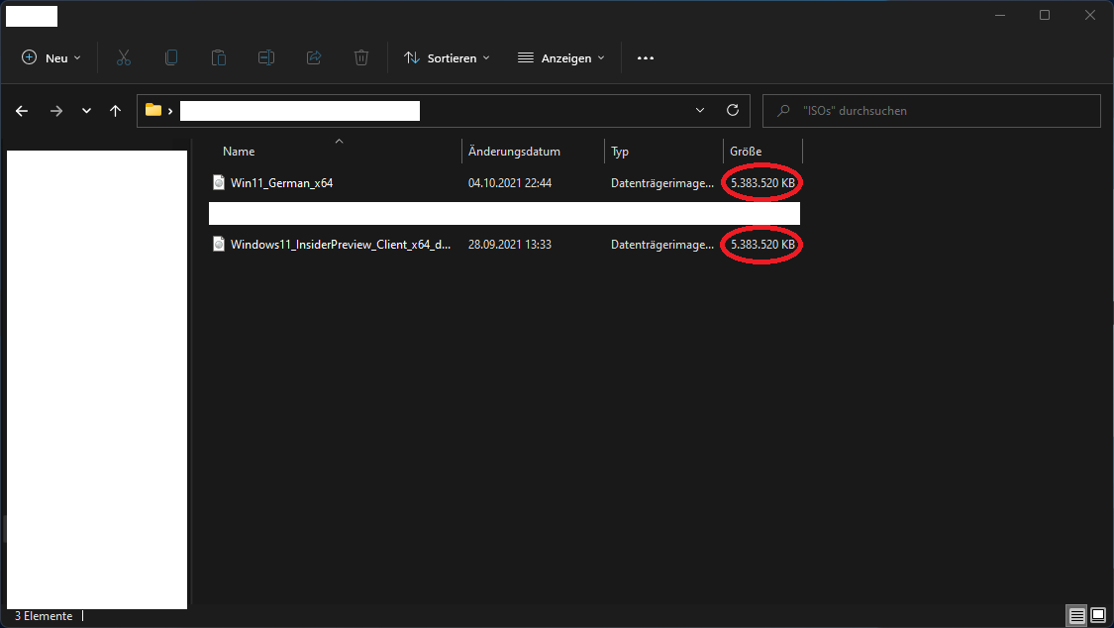Go forward with the right arrow
This screenshot has width=1114, height=628.
click(56, 111)
